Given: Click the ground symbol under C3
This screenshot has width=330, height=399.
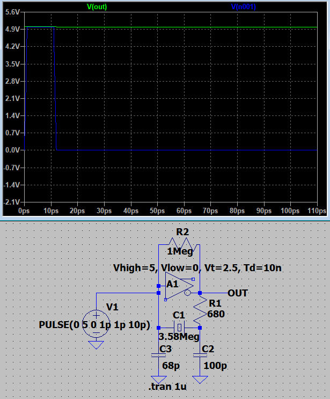Looking at the screenshot, I should 158,379.
